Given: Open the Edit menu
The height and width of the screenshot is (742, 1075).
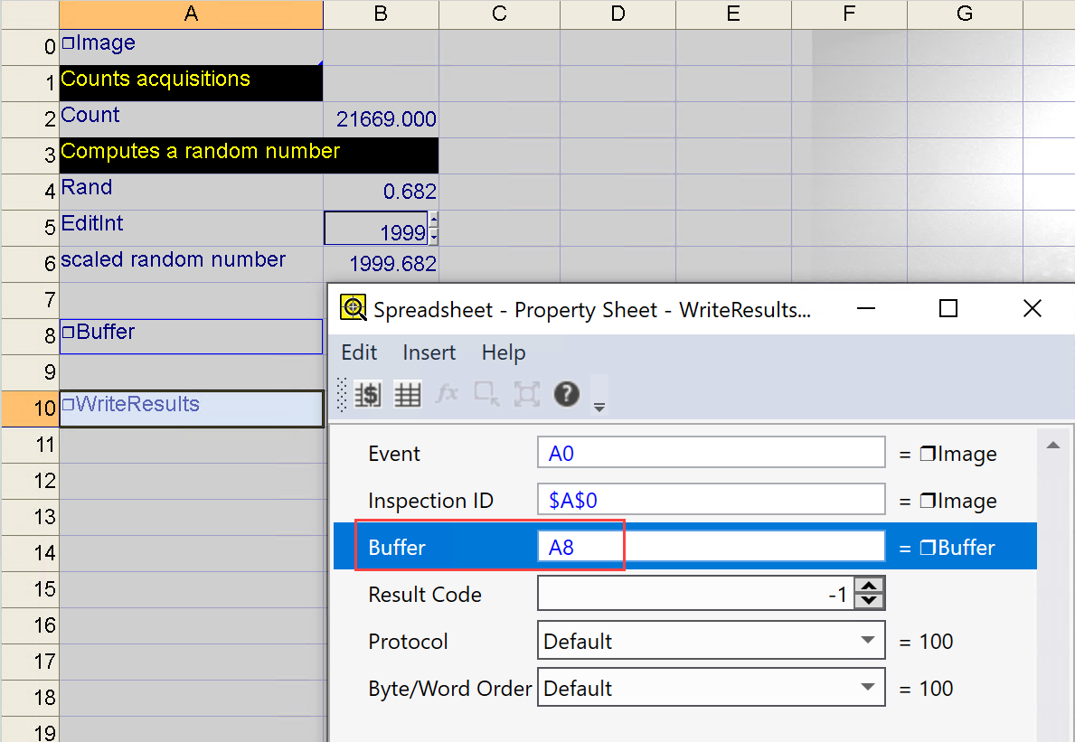Looking at the screenshot, I should (359, 352).
